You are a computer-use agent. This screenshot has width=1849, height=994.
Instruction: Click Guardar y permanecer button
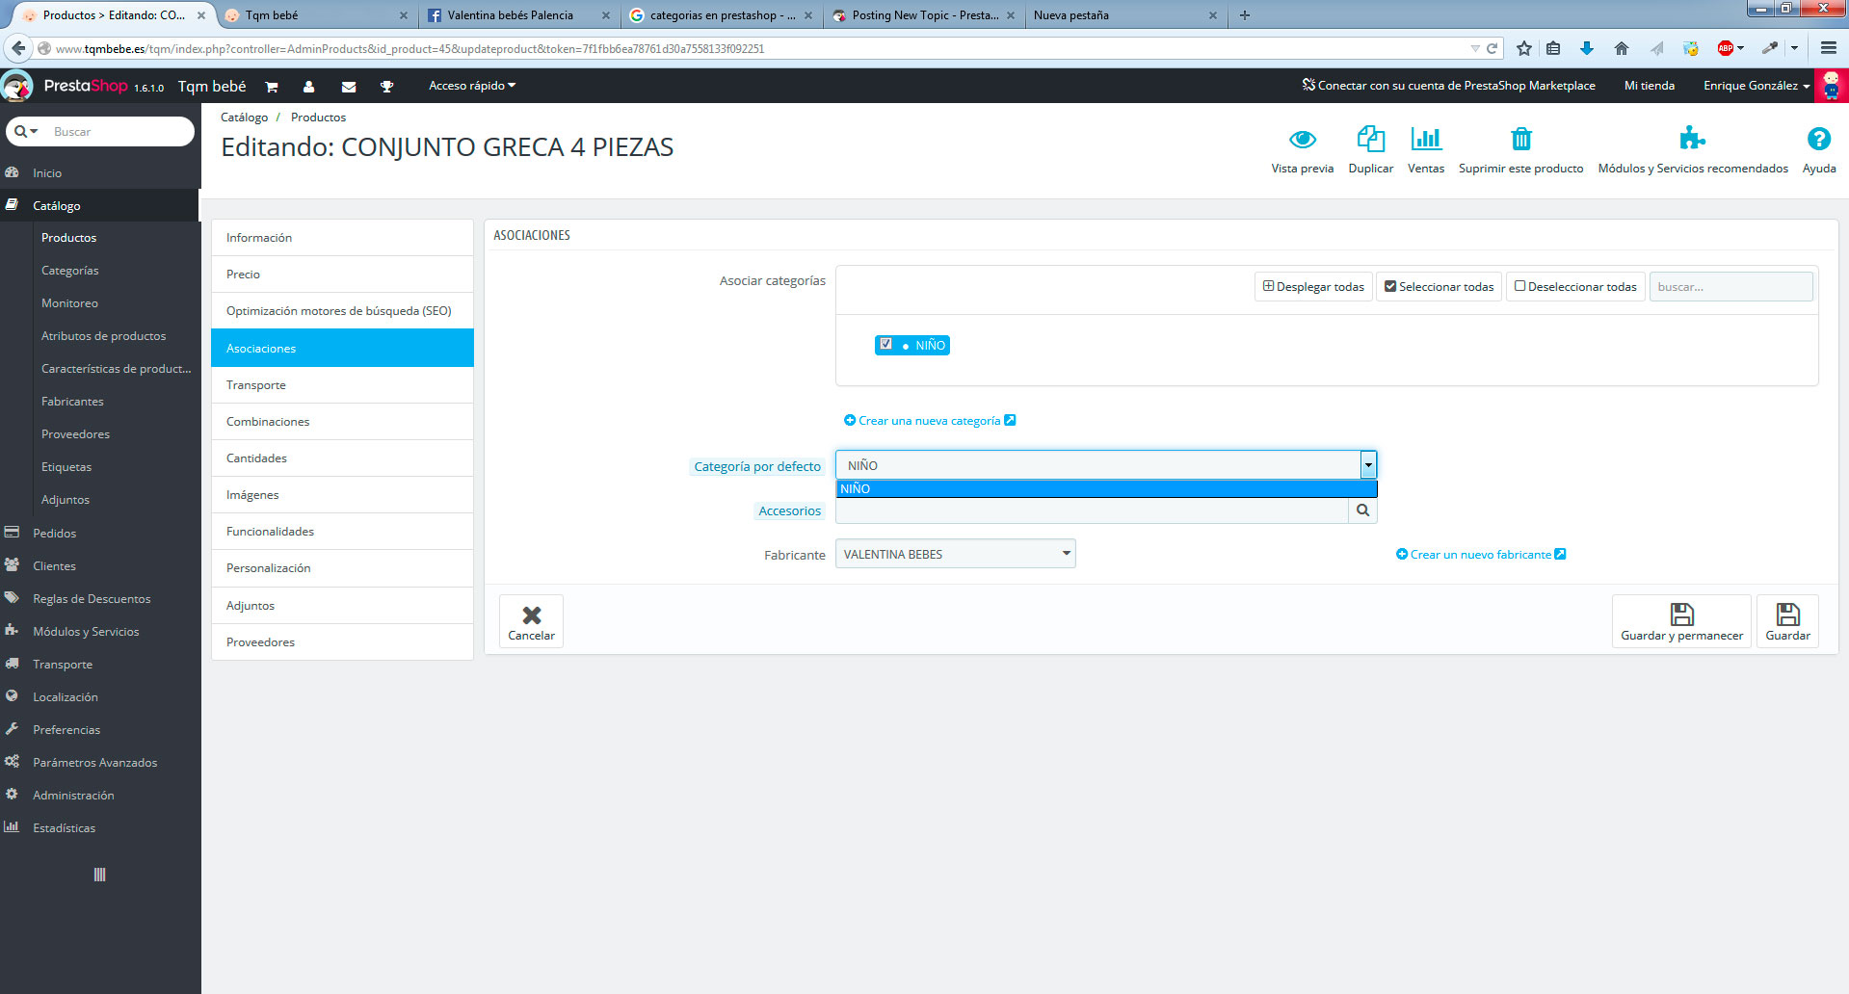[1681, 621]
